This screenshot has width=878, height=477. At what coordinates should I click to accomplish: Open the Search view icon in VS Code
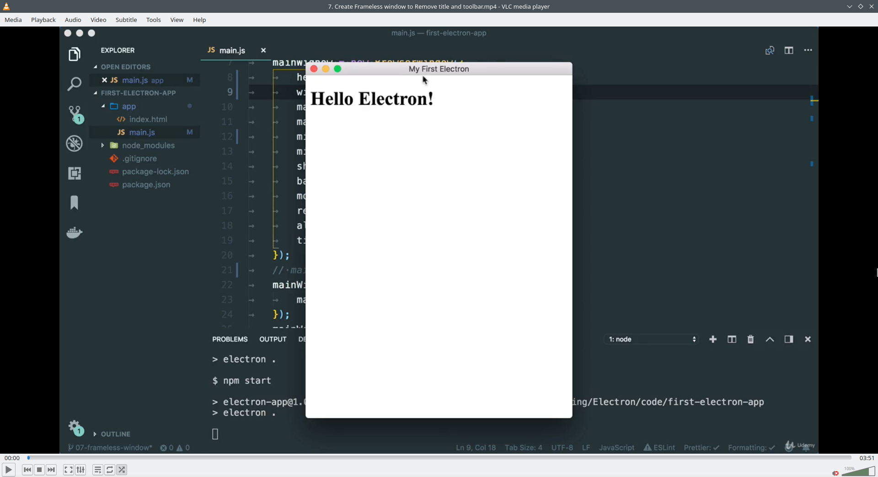74,84
